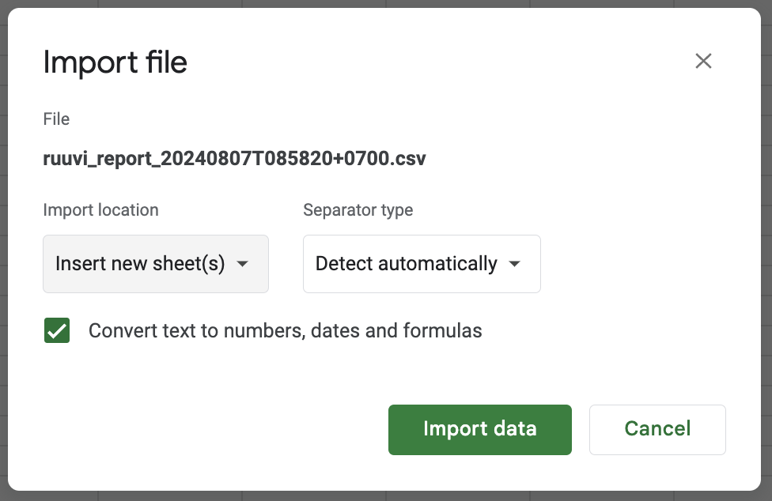Click the arrow beside Detect automatically
Viewport: 772px width, 501px height.
tap(514, 264)
